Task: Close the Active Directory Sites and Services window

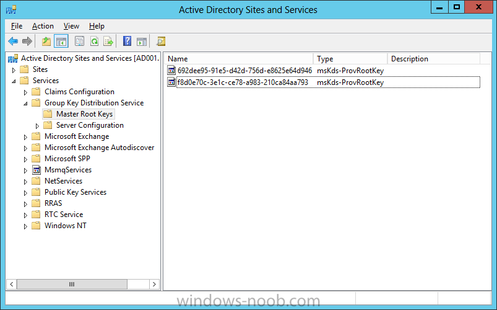Action: [x=478, y=7]
